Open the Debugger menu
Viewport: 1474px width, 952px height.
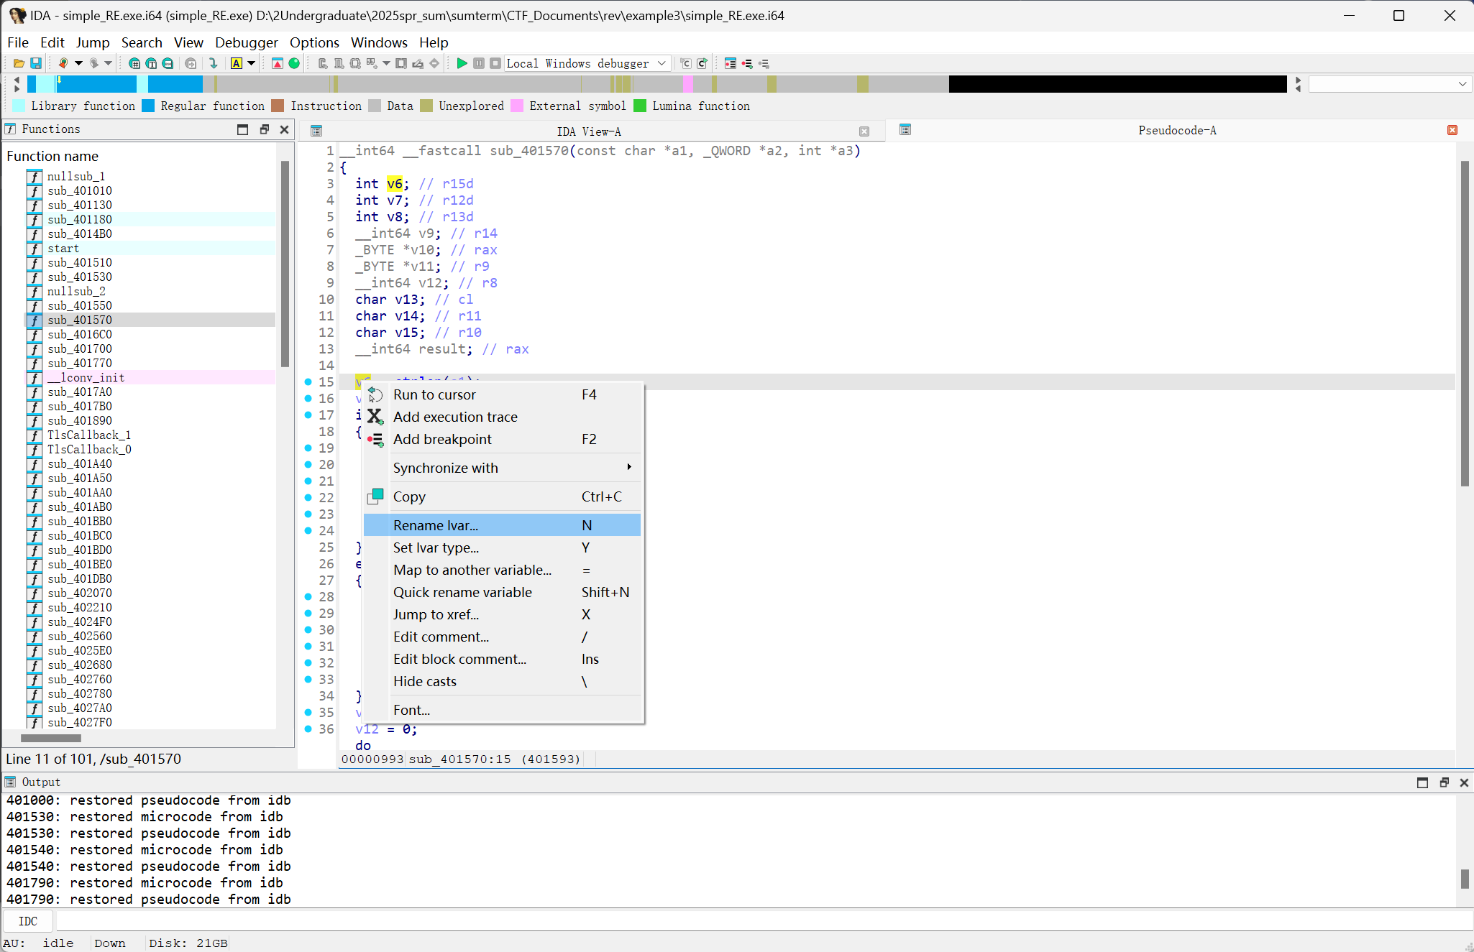pyautogui.click(x=246, y=42)
